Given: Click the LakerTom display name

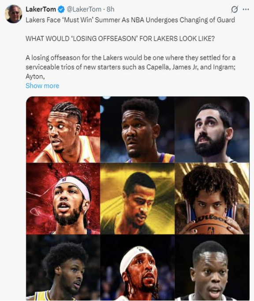Looking at the screenshot, I should coord(41,9).
